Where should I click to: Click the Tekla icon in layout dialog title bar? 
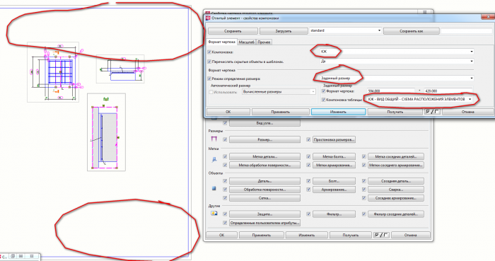pos(208,18)
